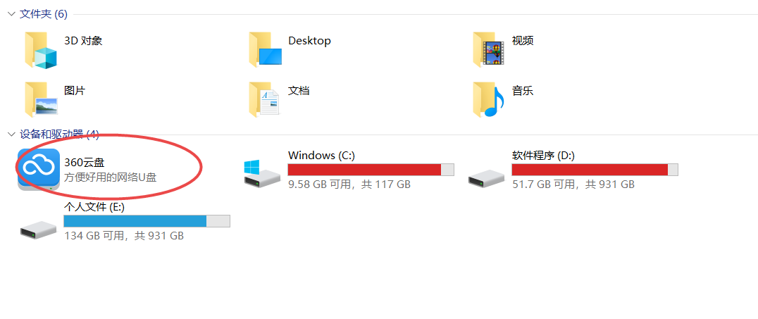Select the 音乐 music folder icon

pos(489,99)
